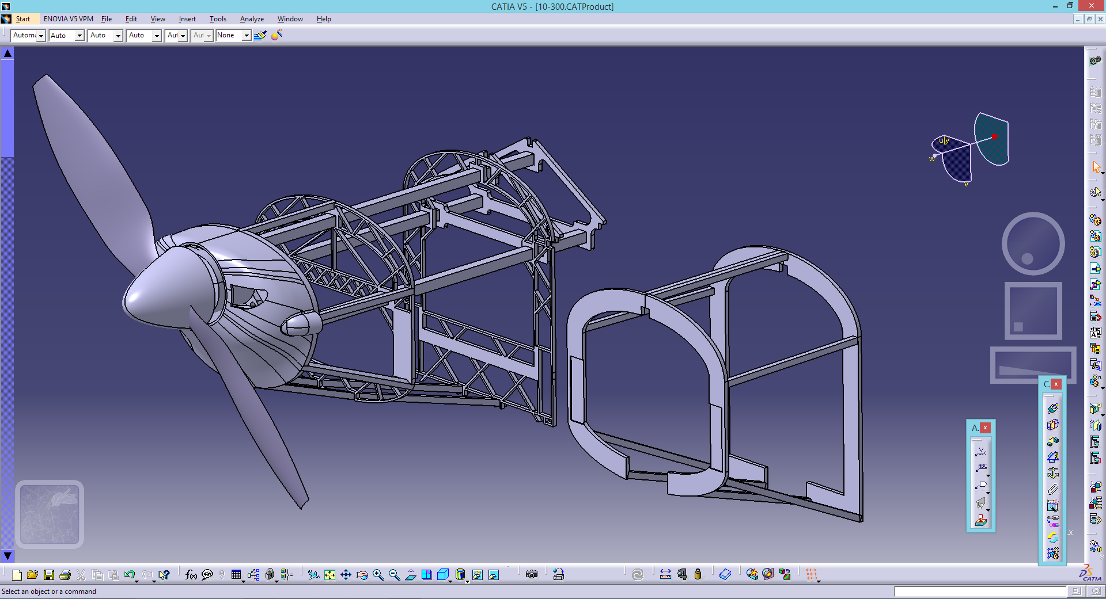Click the scroll-down arrow on left panel
Viewport: 1106px width, 599px height.
pyautogui.click(x=7, y=556)
